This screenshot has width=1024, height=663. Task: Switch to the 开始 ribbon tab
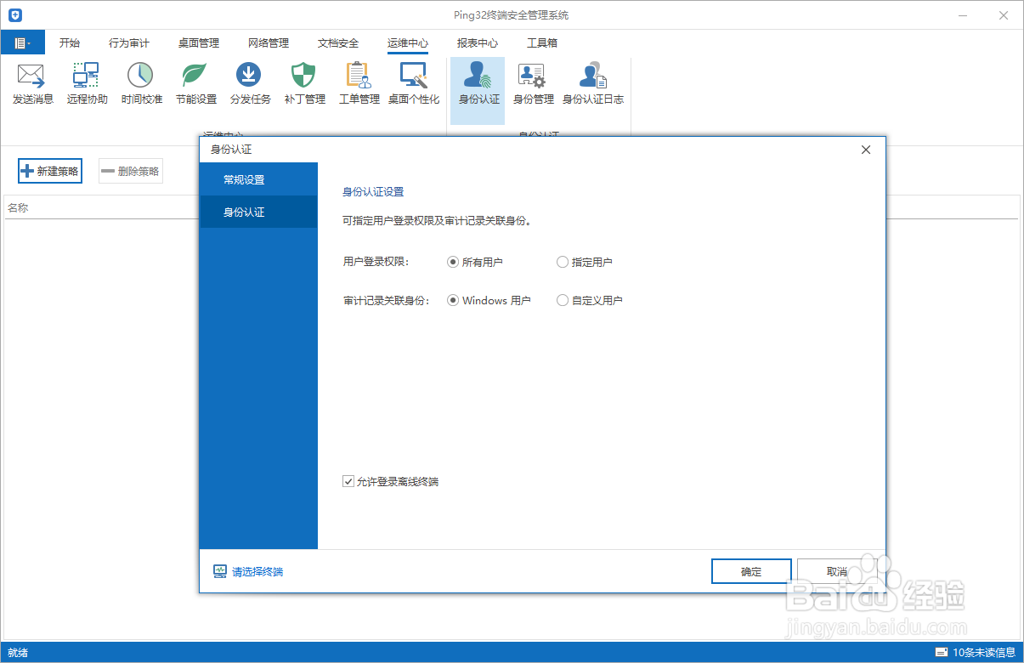click(x=70, y=42)
